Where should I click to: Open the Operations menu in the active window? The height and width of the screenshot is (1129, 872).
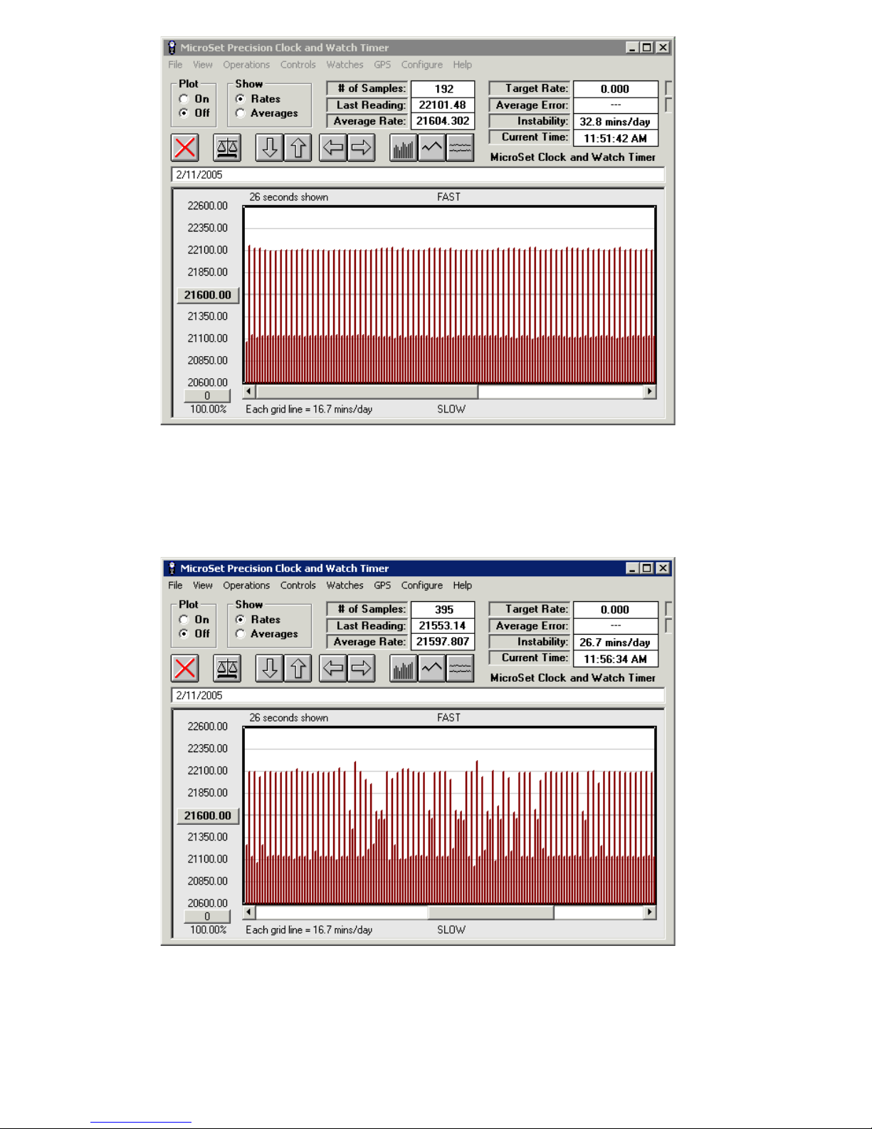coord(246,586)
